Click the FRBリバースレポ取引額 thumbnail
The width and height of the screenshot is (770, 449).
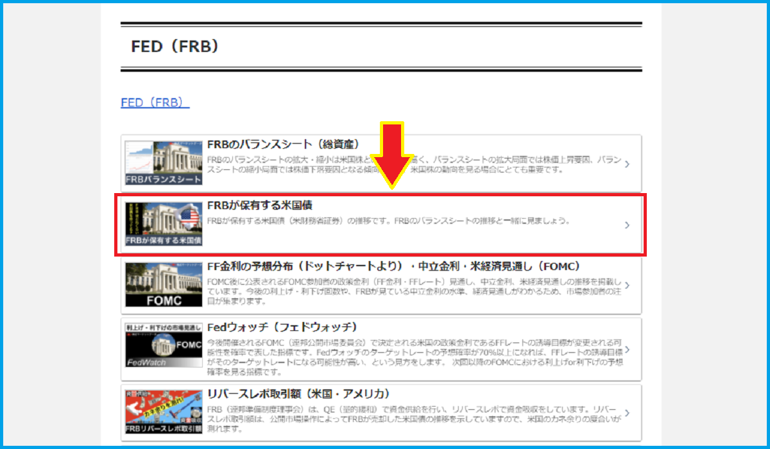click(163, 411)
